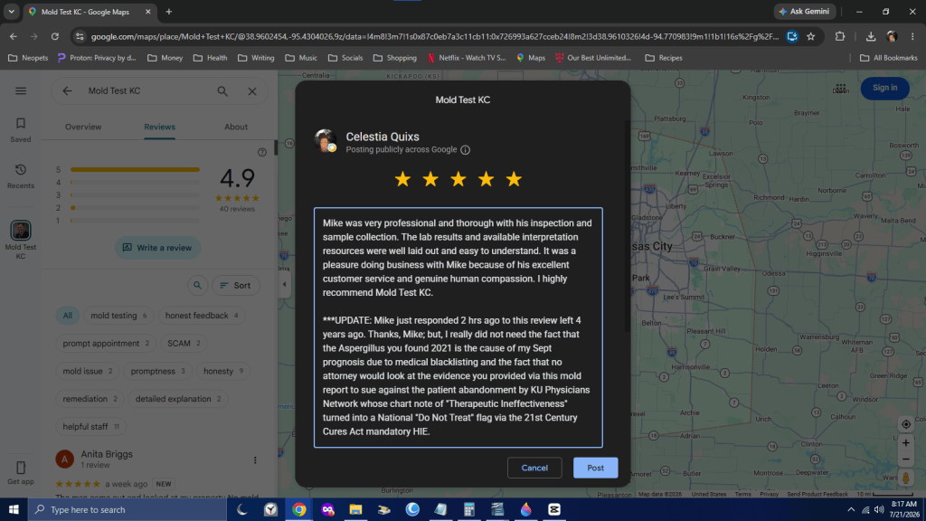Zoom in on the map

tap(906, 443)
